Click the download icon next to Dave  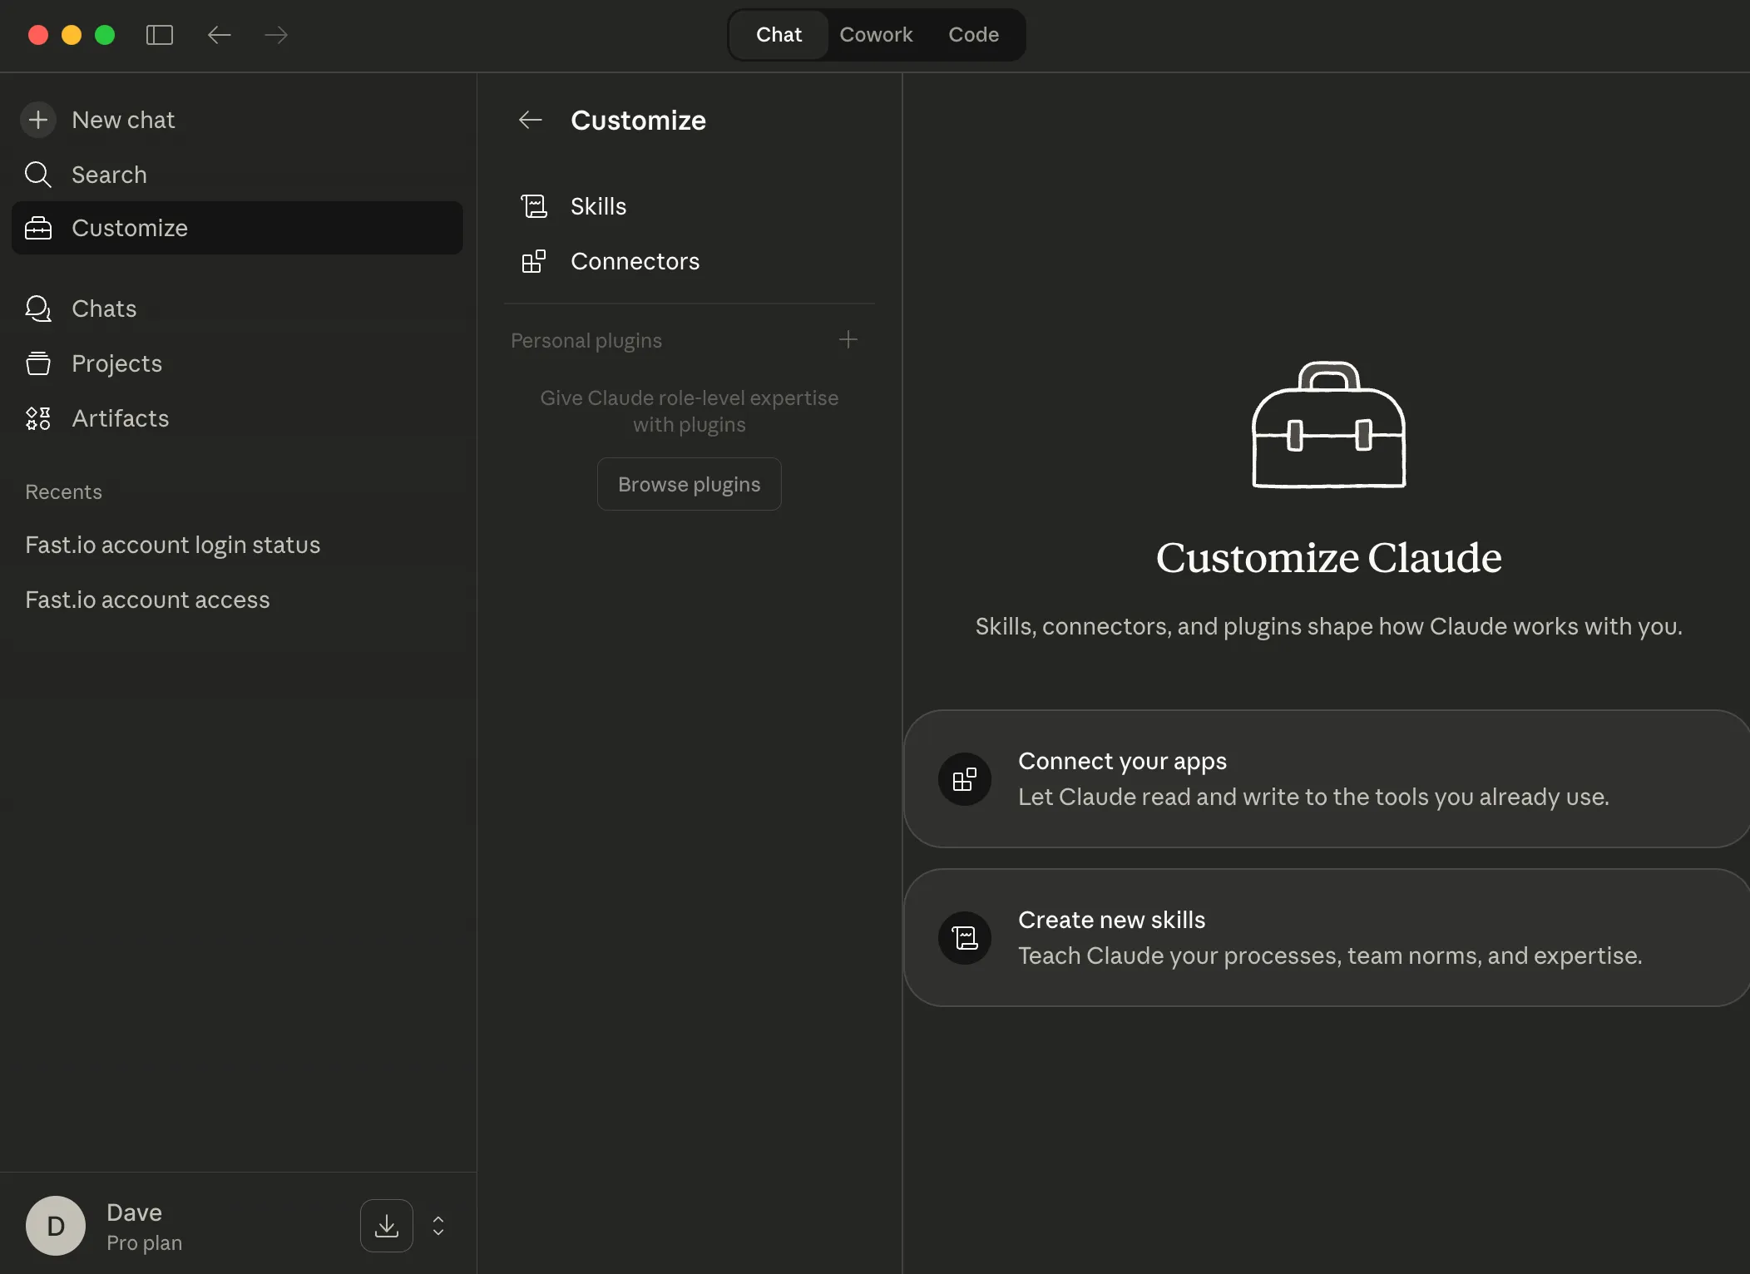[386, 1225]
